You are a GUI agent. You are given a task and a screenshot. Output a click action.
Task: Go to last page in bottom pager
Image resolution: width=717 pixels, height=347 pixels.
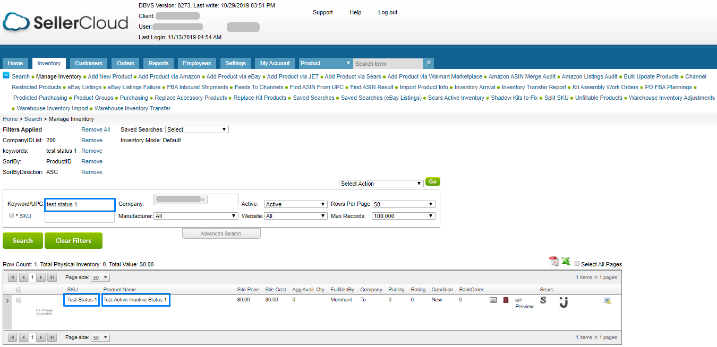[x=52, y=337]
